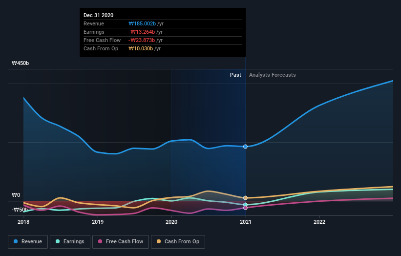Viewport: 401px width, 256px height.
Task: Click the -₩50b y-axis label
Action: [20, 210]
